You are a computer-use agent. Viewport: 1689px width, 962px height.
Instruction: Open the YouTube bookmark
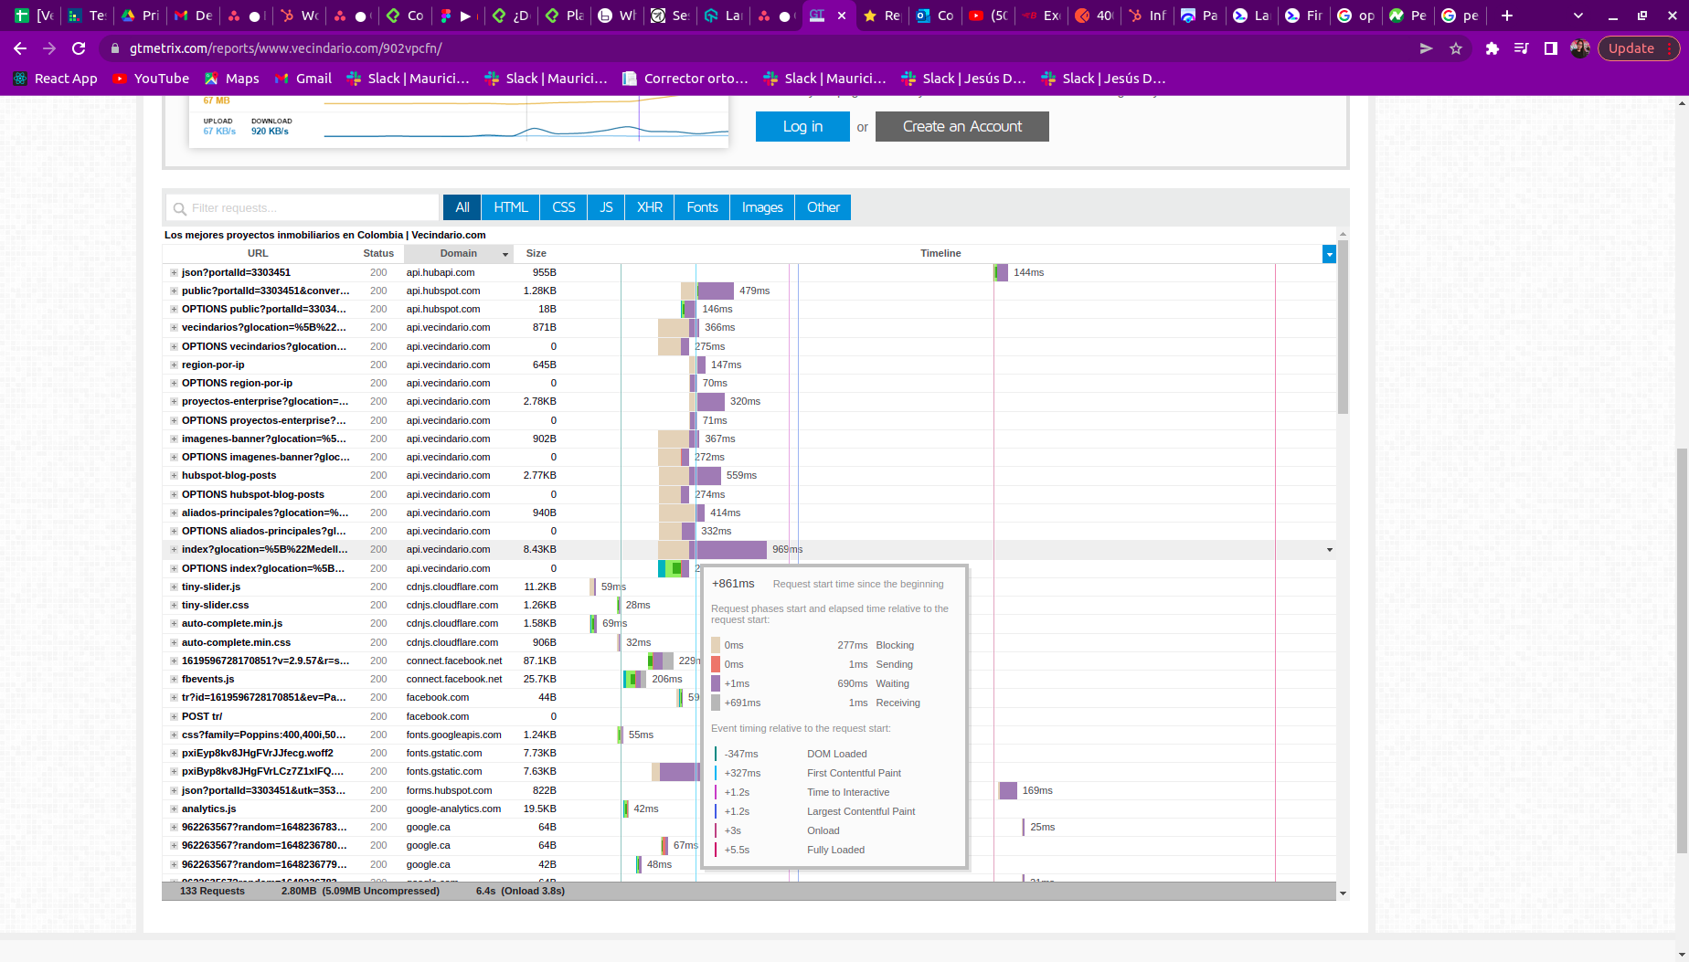pyautogui.click(x=151, y=79)
